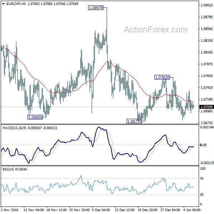Click the 1.07620 peak price label
The image size is (214, 214).
[x=162, y=77]
